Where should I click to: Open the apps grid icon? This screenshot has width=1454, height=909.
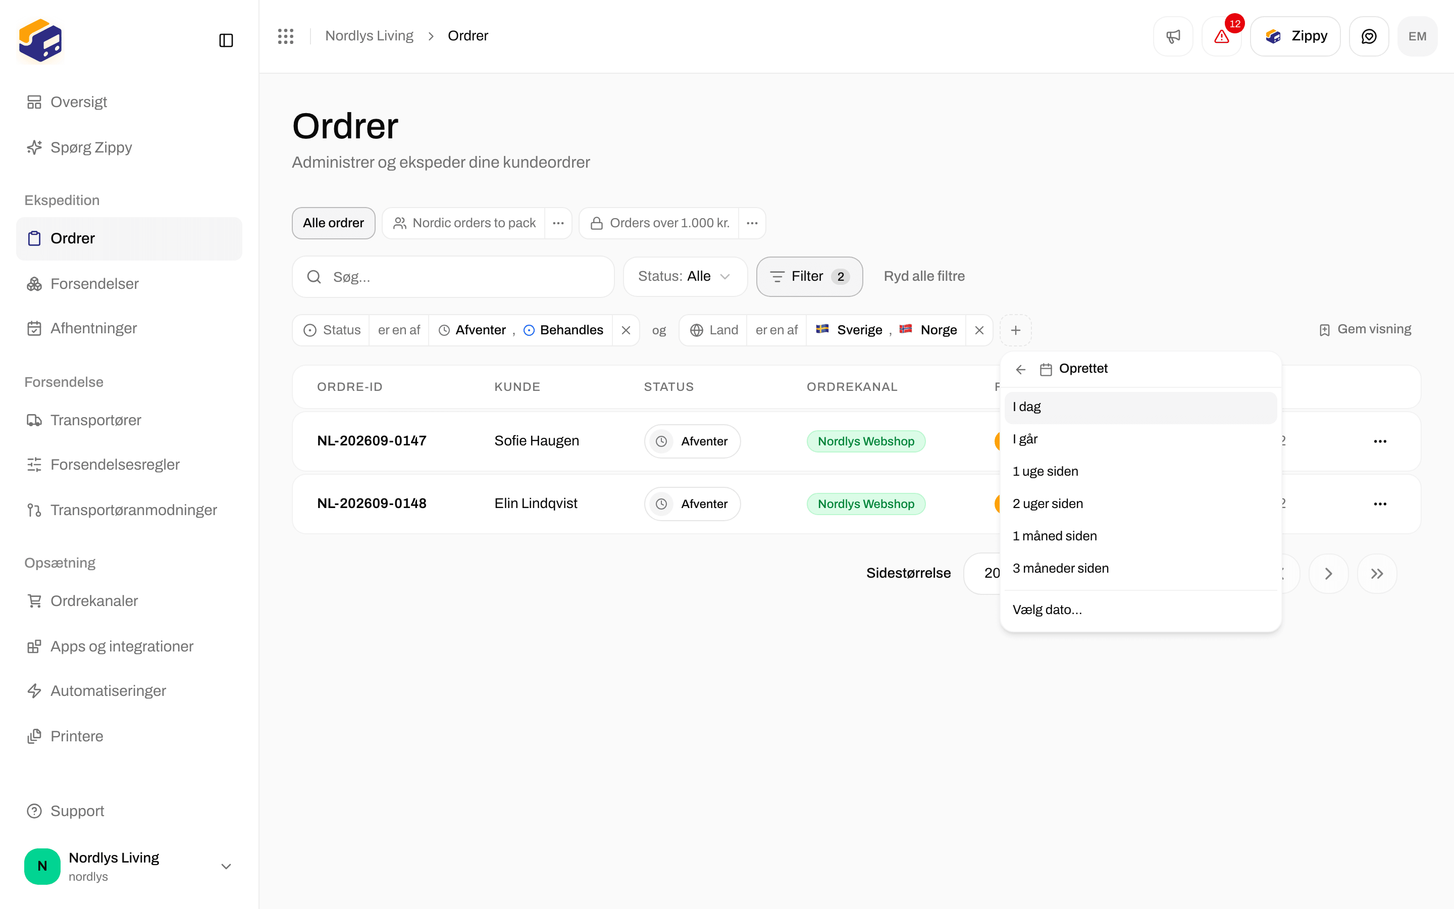tap(285, 36)
